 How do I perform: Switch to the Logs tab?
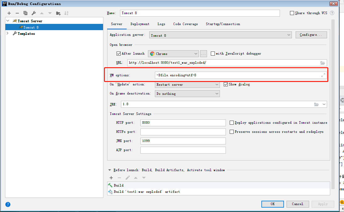161,24
